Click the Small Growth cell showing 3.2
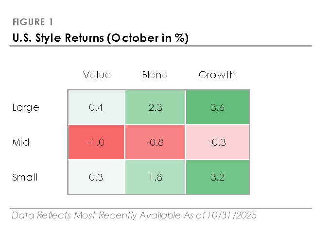330x233 pixels. tap(217, 177)
